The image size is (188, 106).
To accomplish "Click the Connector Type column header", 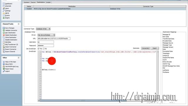I will (x=148, y=6).
